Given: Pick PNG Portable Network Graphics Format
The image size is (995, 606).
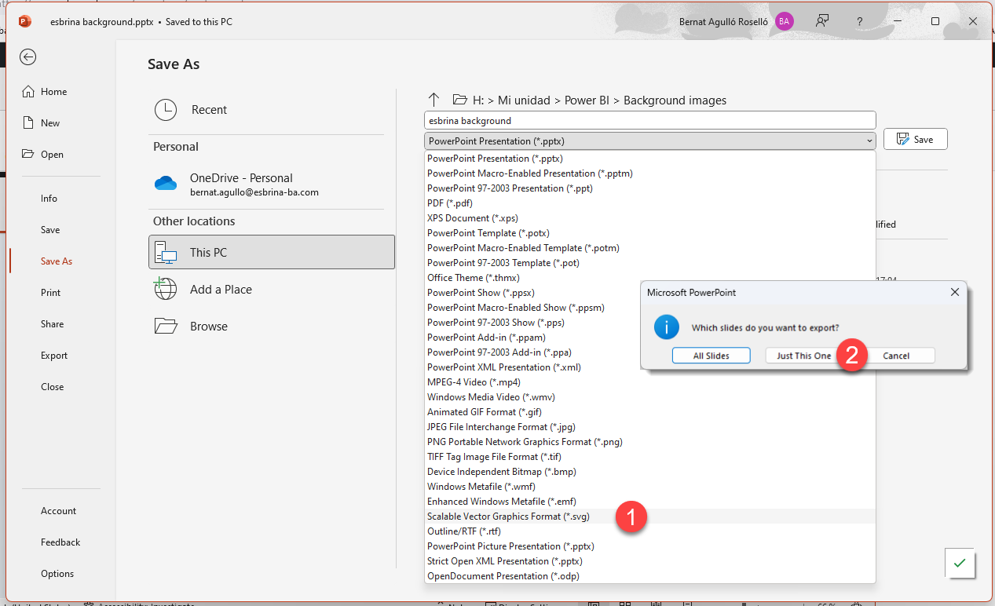Looking at the screenshot, I should pos(525,442).
